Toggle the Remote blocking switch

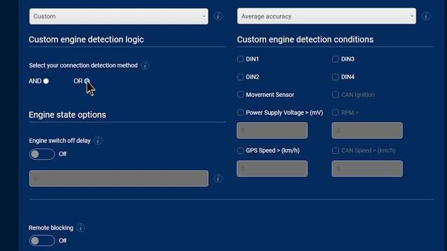[x=42, y=241]
